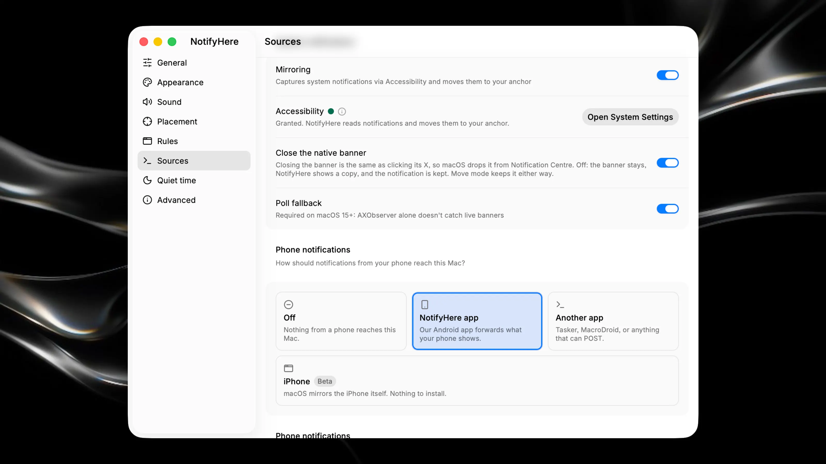
Task: Choose the NotifyHere app option card
Action: [477, 321]
